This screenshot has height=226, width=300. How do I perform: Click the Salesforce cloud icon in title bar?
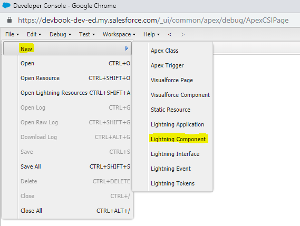[6, 5]
